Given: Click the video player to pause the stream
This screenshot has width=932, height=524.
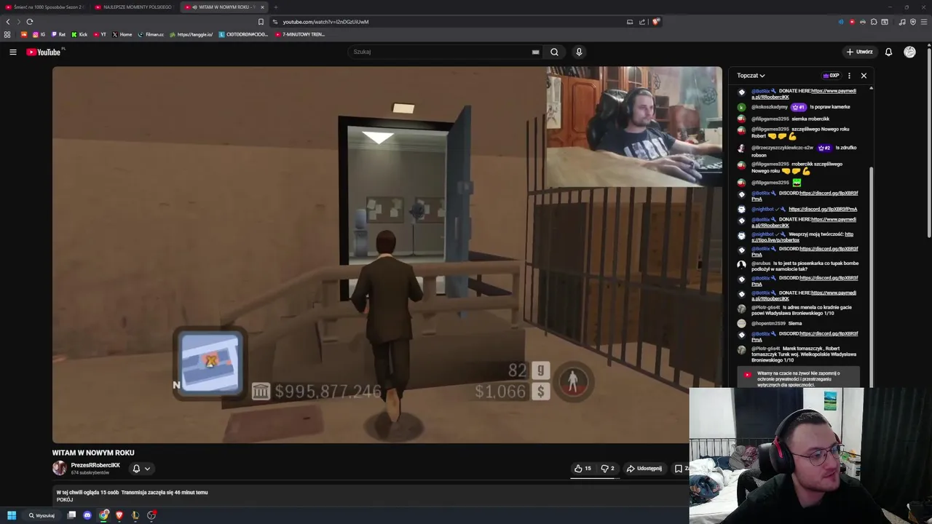Looking at the screenshot, I should (x=387, y=255).
